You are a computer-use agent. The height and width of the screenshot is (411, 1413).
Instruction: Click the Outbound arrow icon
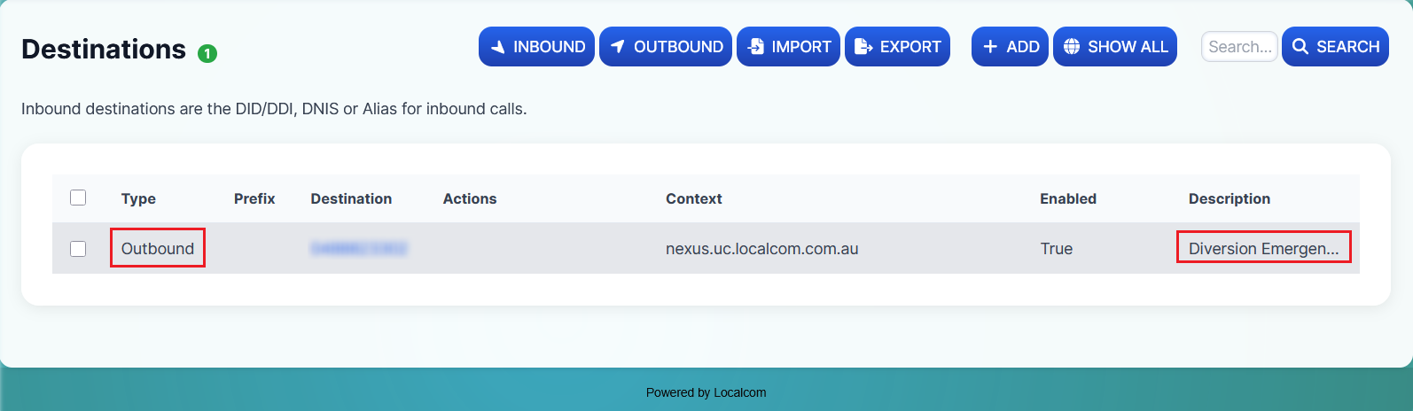tap(618, 47)
